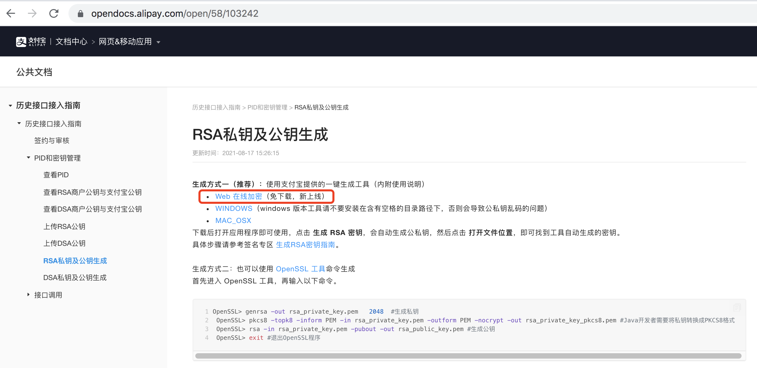Click the code block horizontal scrollbar
This screenshot has height=368, width=757.
point(468,356)
